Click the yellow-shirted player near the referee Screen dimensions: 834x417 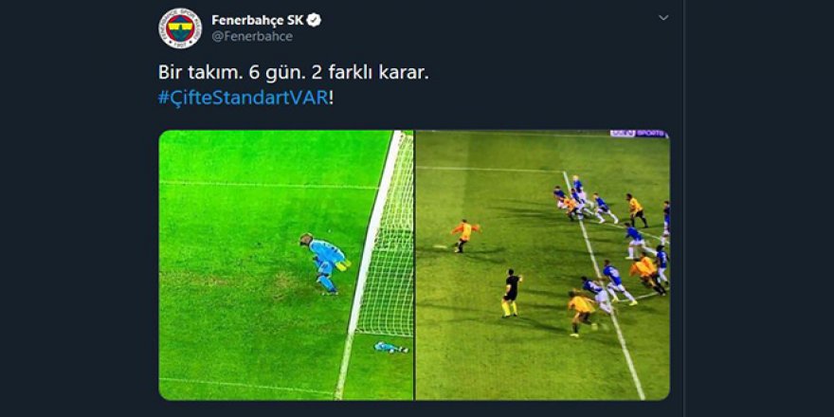coord(581,313)
